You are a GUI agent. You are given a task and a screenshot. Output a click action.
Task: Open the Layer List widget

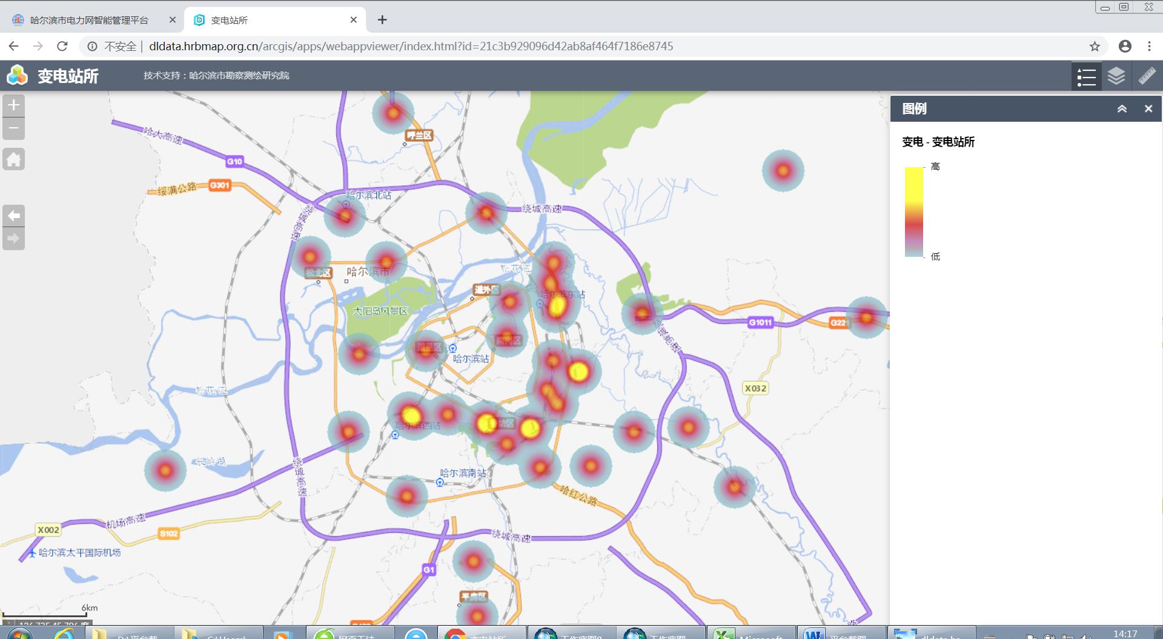coord(1116,76)
